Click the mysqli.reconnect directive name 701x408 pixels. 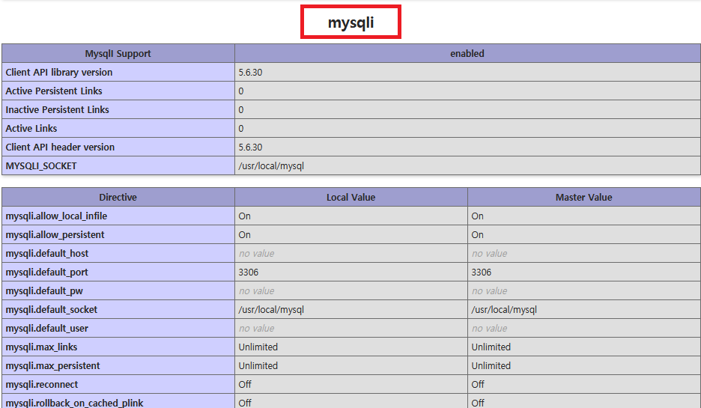pos(42,386)
